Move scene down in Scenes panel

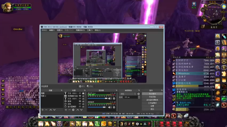(54, 110)
